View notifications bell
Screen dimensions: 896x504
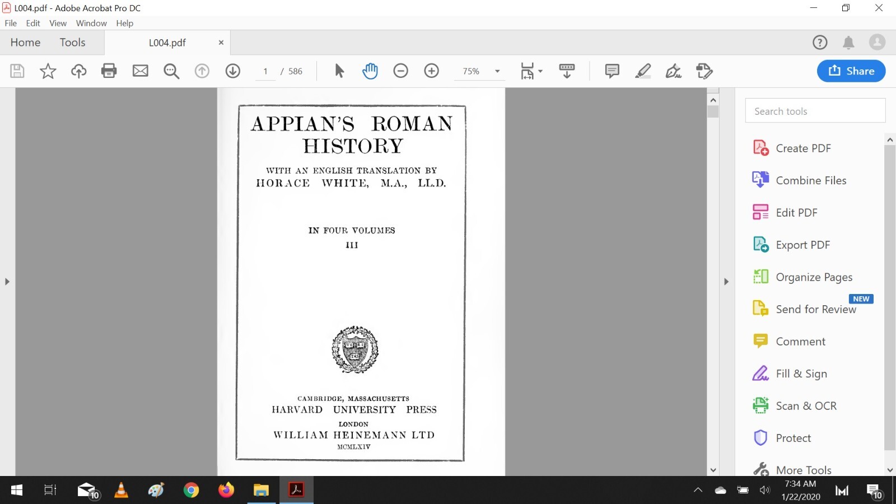pos(848,43)
